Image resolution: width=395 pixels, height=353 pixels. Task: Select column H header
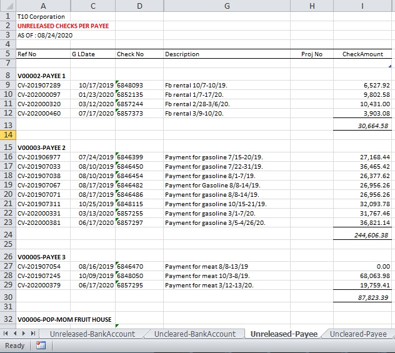point(312,6)
